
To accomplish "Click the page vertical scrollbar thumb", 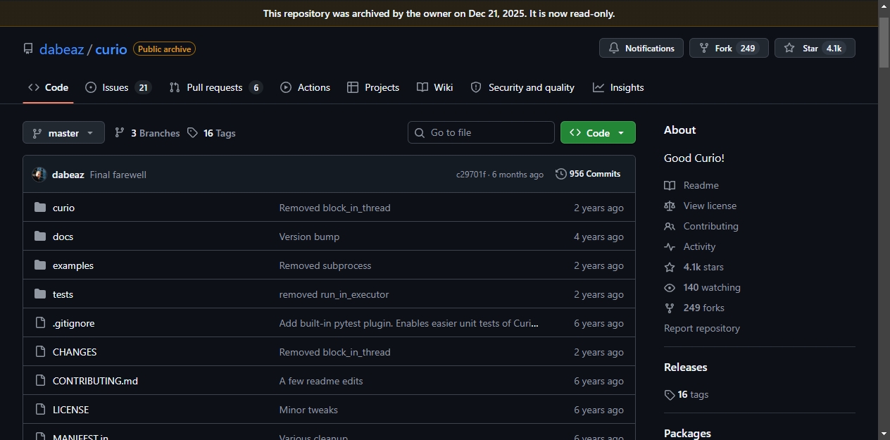I will [884, 42].
